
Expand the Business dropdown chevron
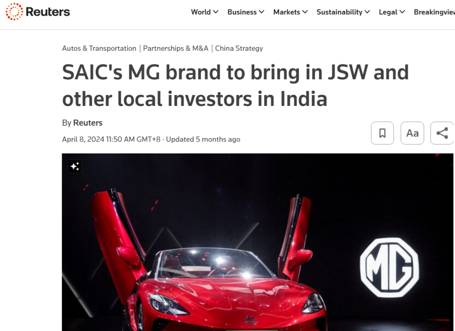pos(262,12)
